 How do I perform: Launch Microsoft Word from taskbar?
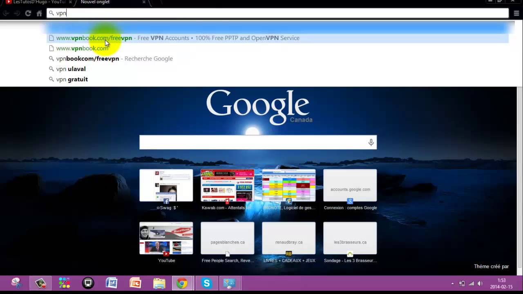[112, 283]
